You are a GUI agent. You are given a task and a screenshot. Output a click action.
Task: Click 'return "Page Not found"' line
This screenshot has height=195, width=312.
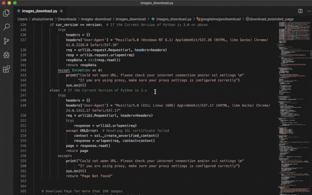(x=89, y=176)
